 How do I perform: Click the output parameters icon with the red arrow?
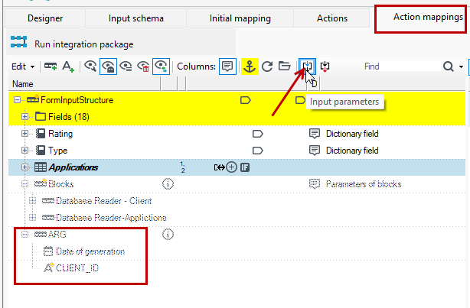point(325,66)
